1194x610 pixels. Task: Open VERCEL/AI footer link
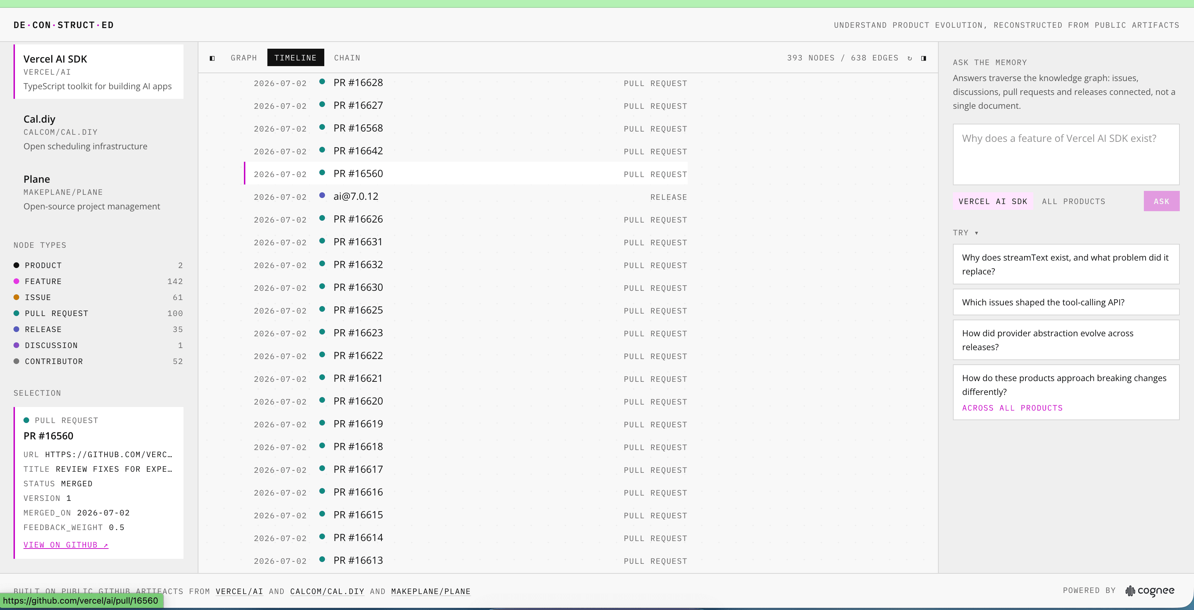[x=239, y=592]
